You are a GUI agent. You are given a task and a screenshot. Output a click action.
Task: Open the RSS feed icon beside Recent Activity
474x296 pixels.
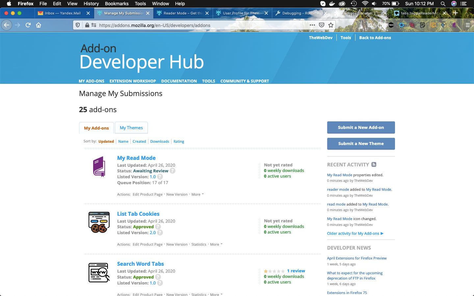tap(374, 164)
